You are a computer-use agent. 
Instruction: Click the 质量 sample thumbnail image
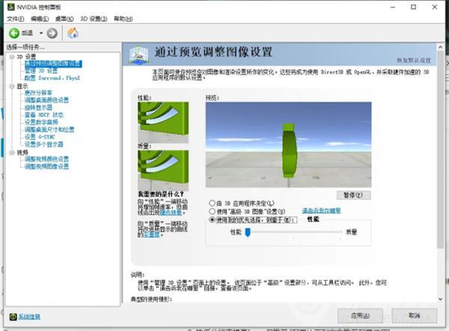[x=163, y=171]
